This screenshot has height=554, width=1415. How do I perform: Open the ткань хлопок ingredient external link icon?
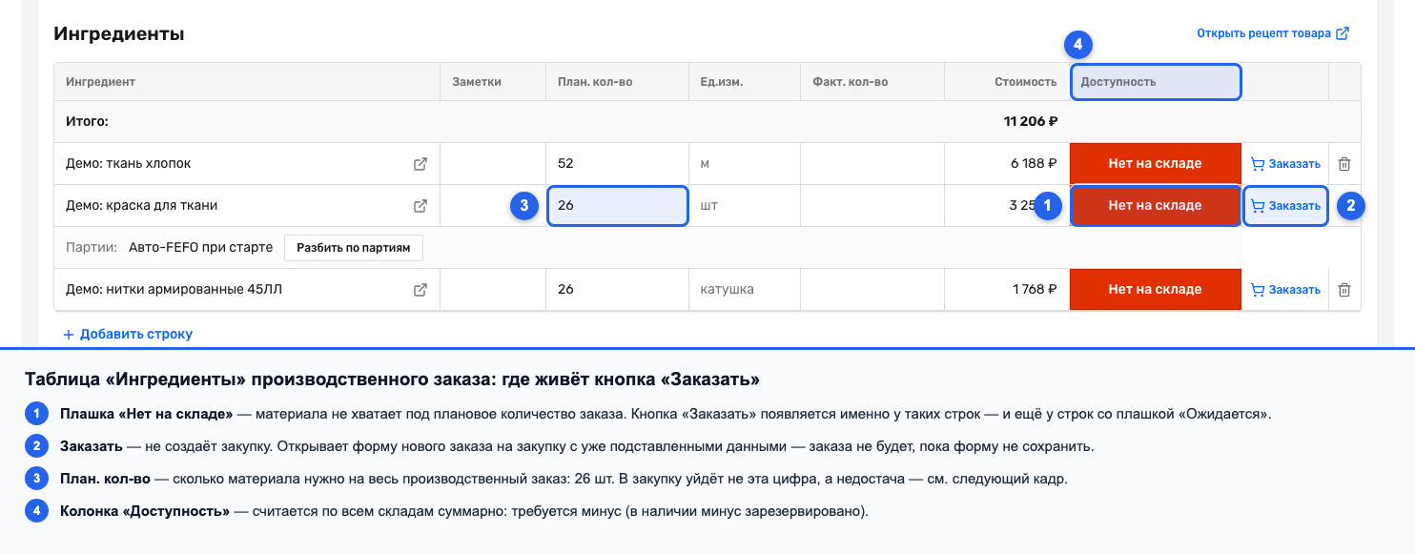tap(420, 164)
